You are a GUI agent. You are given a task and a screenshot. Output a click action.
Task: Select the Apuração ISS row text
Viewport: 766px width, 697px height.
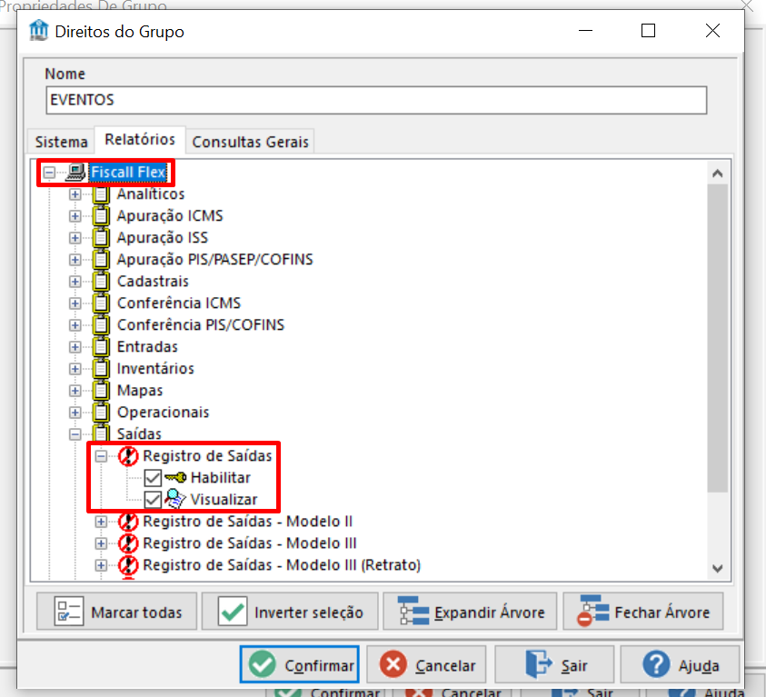(162, 238)
